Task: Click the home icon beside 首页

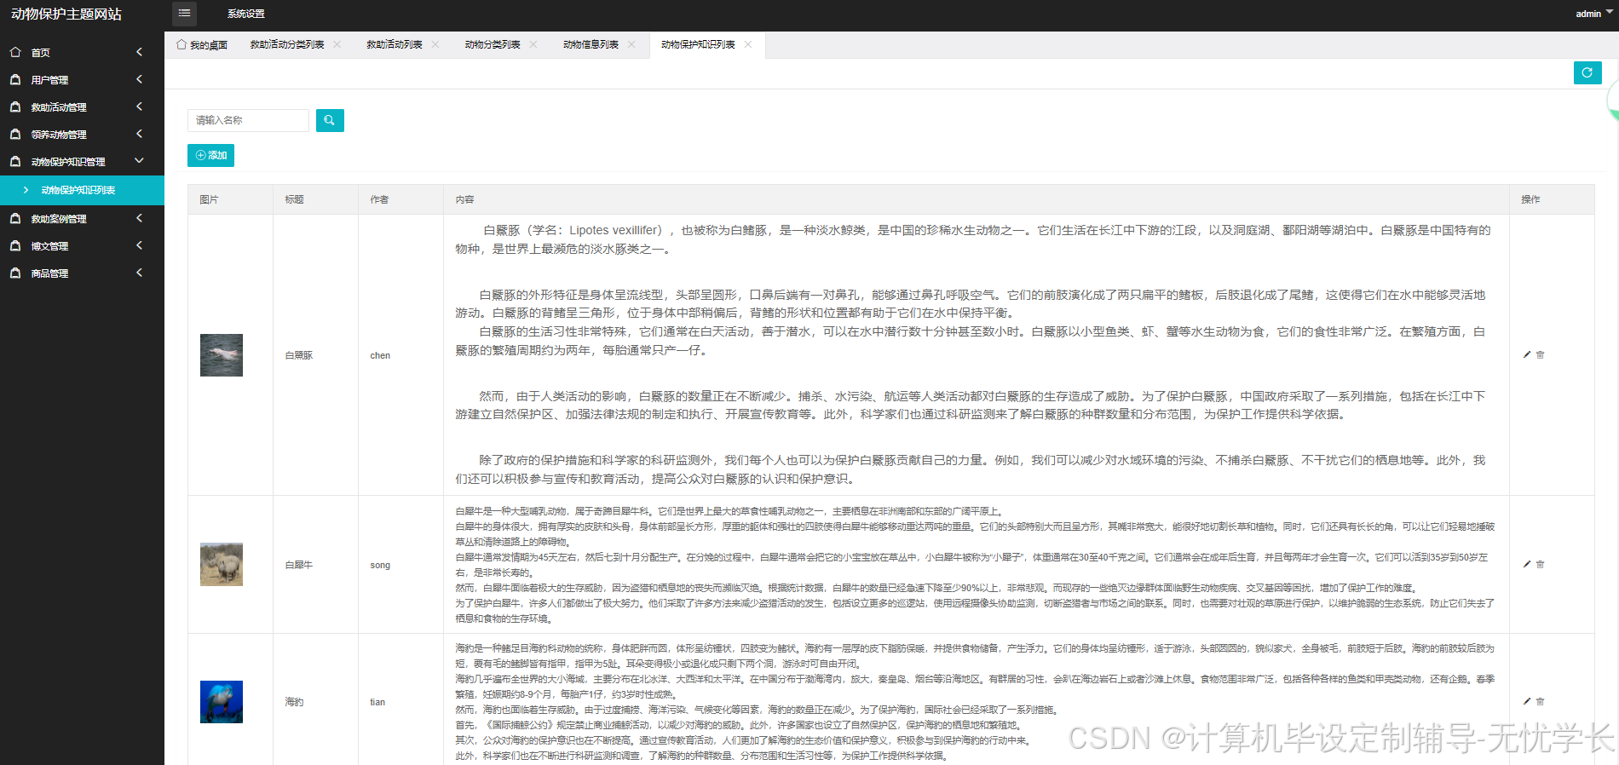Action: 15,52
